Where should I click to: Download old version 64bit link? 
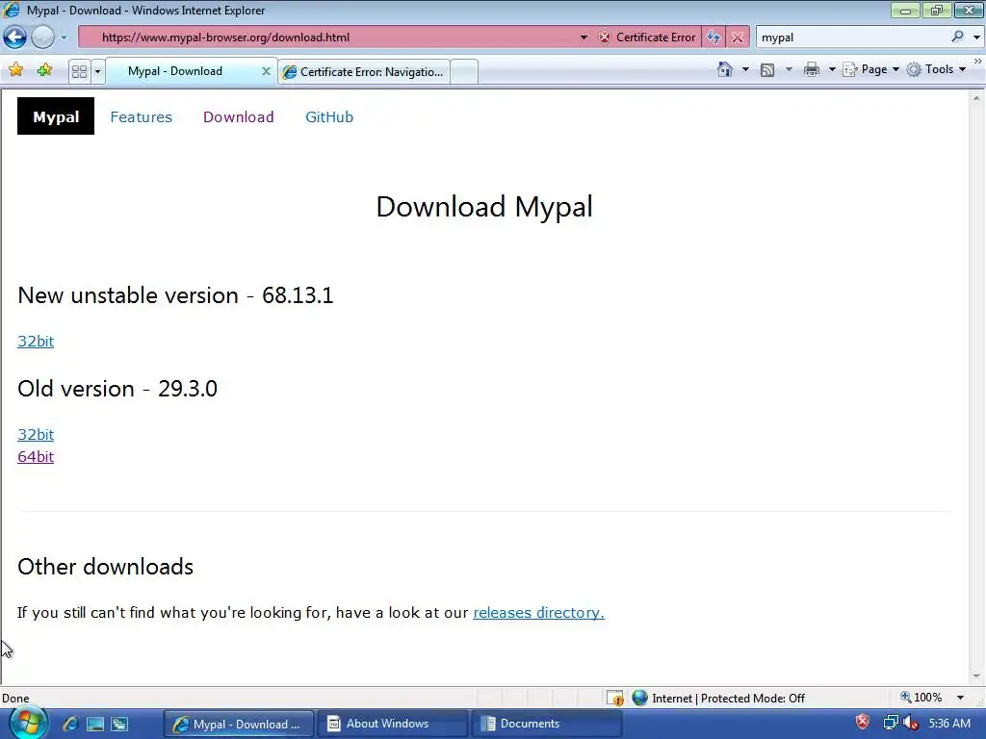coord(36,457)
